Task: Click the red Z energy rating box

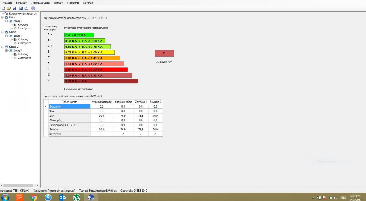Action: point(164,53)
